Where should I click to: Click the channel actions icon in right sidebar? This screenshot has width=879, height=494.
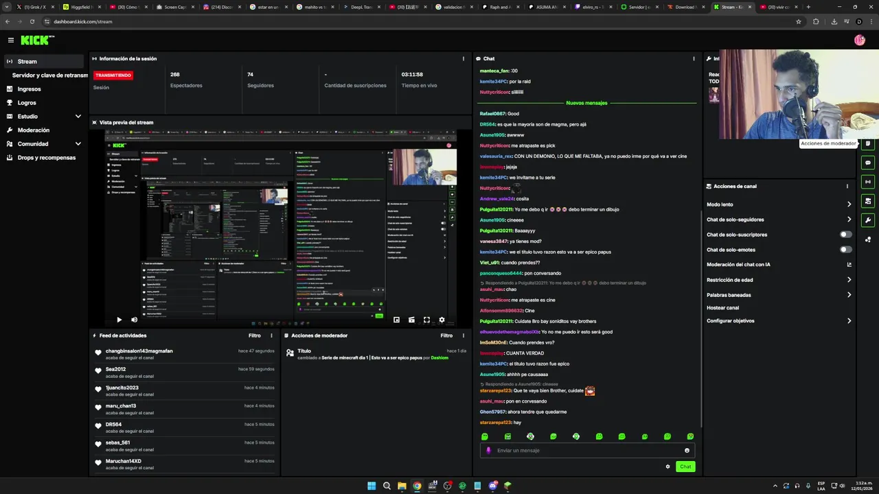[x=868, y=201]
